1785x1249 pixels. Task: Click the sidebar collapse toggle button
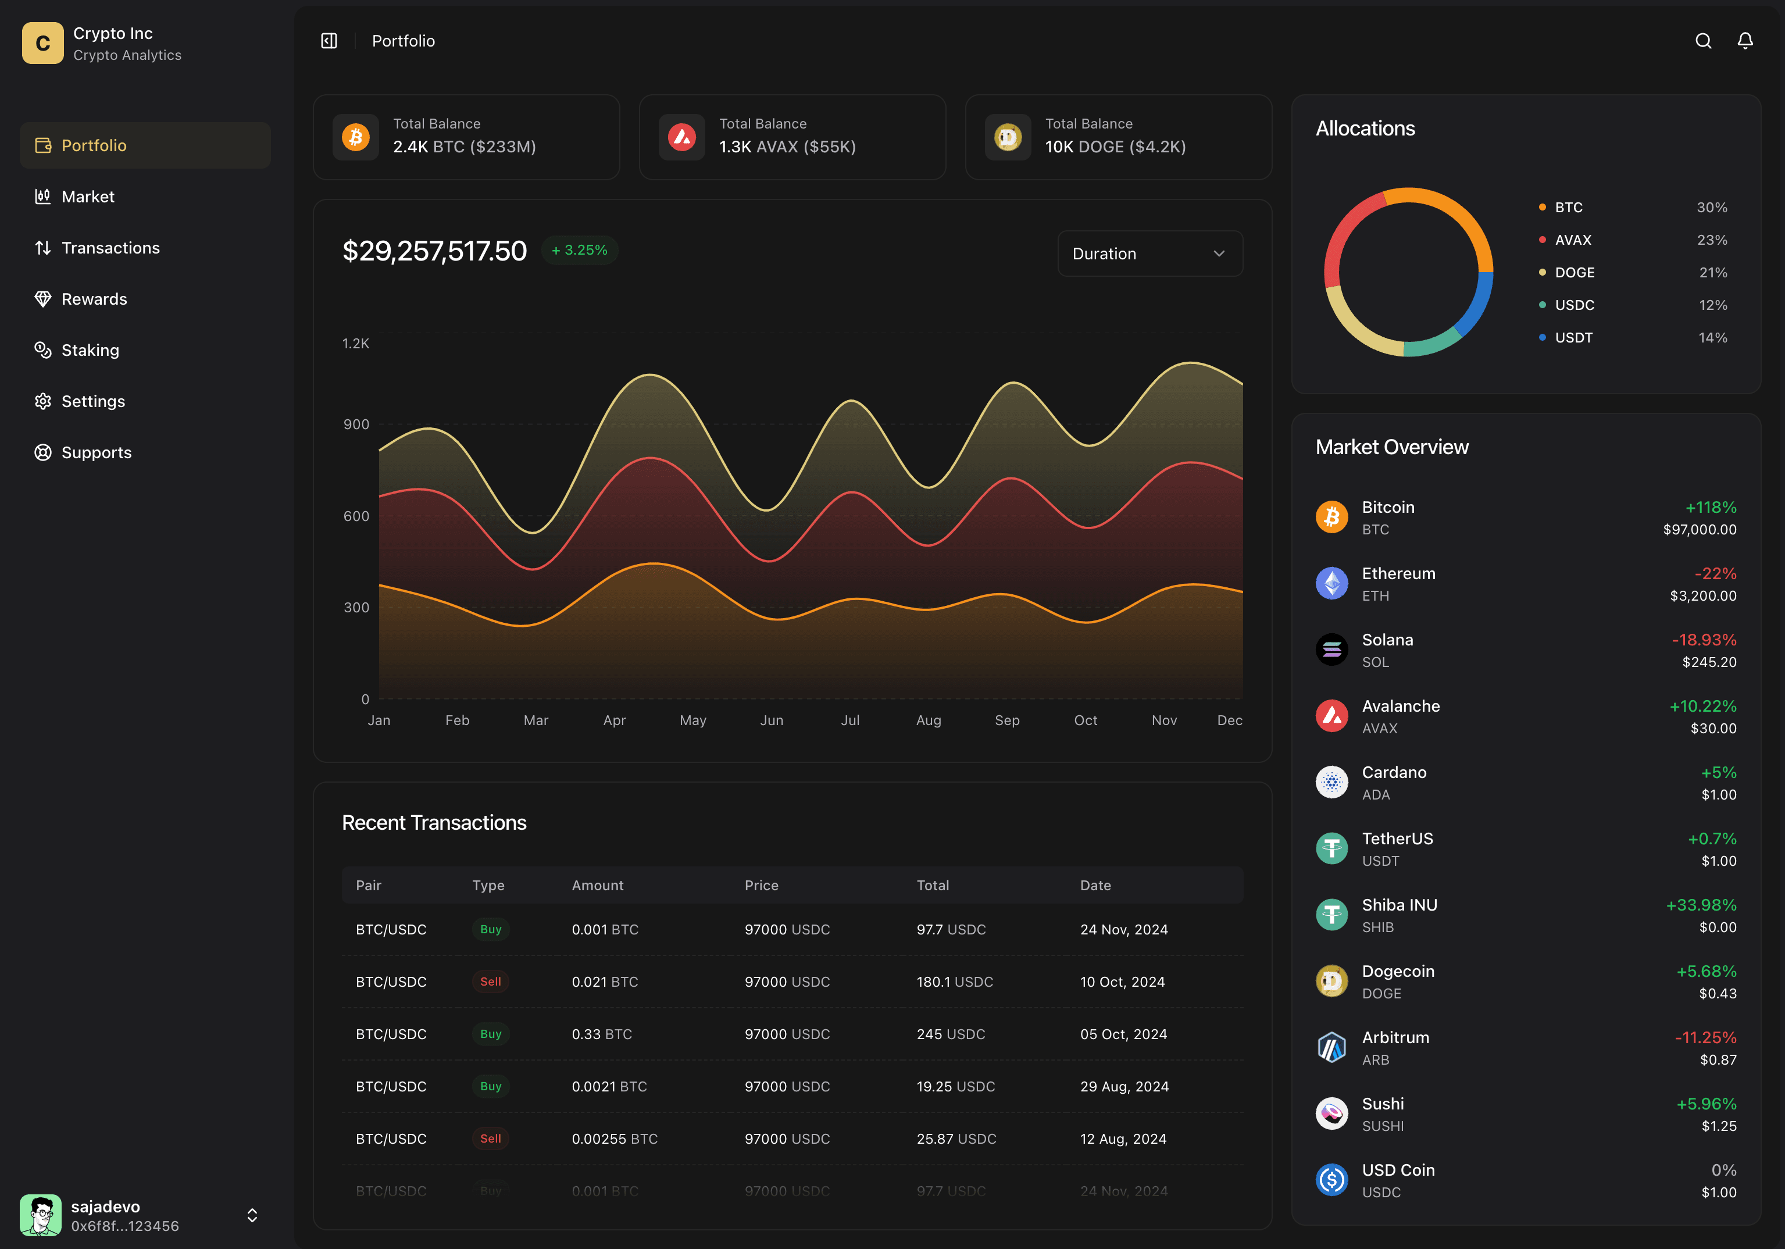(330, 41)
